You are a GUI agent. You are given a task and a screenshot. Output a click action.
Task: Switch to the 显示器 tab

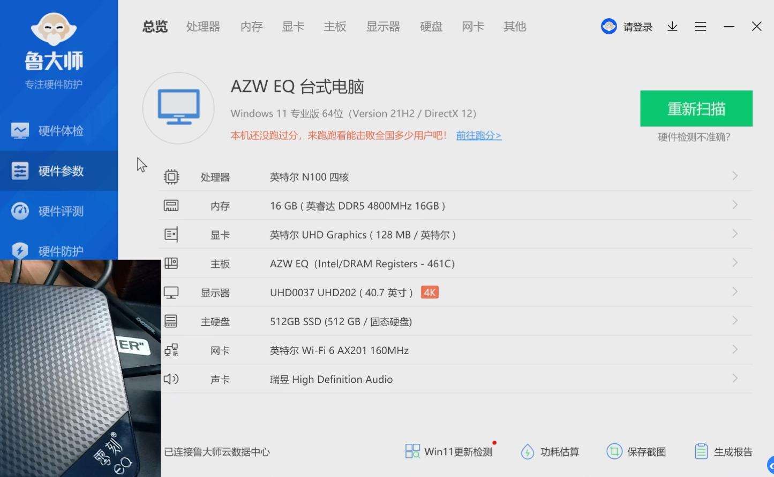point(383,27)
